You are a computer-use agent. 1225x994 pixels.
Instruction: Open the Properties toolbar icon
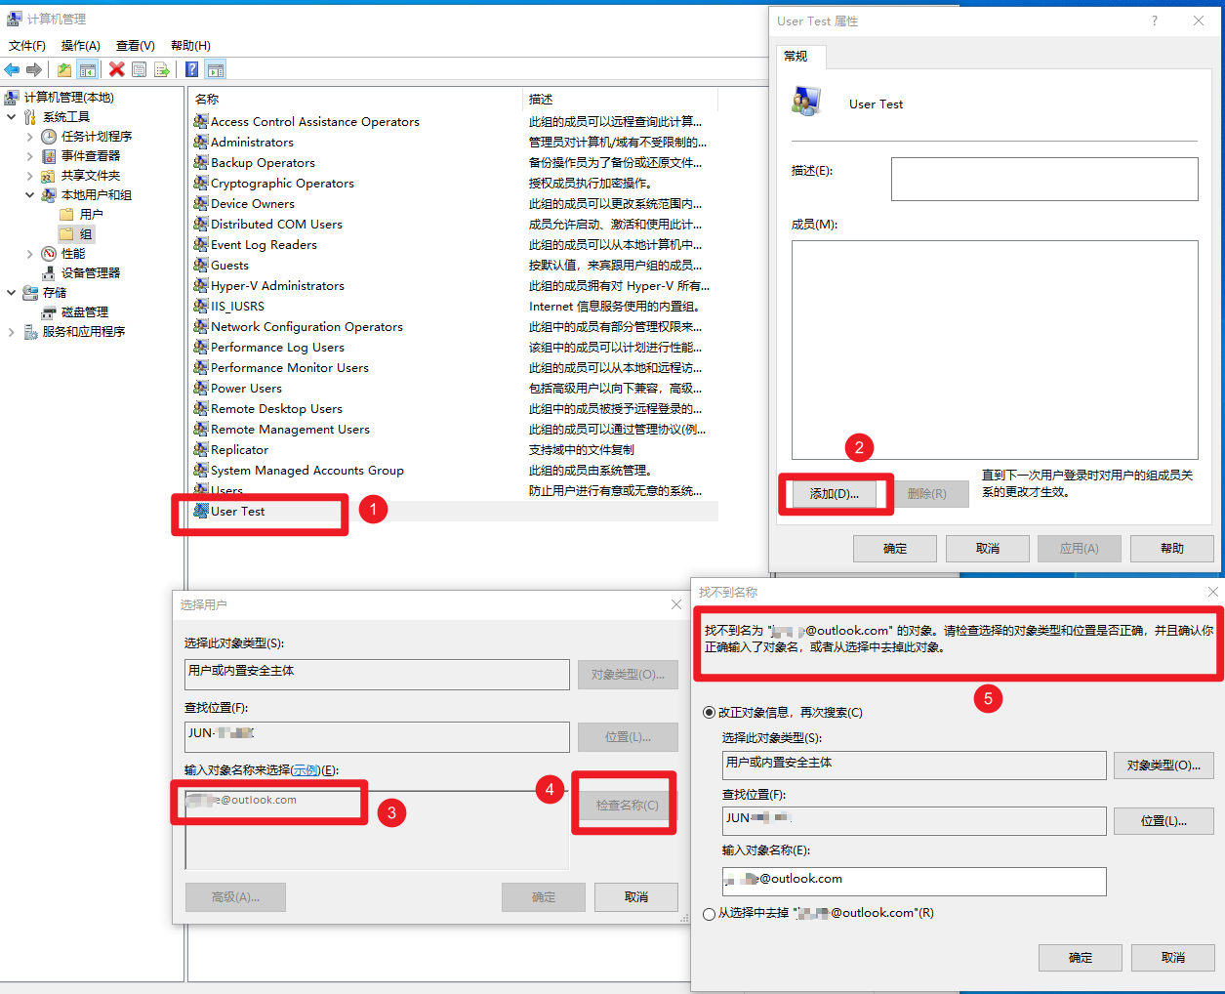(140, 69)
